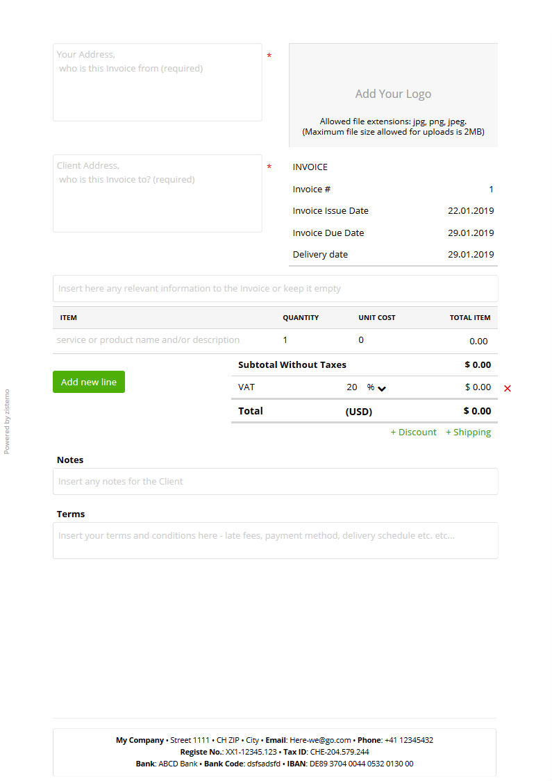Remove the VAT tax line with red X

pyautogui.click(x=507, y=388)
